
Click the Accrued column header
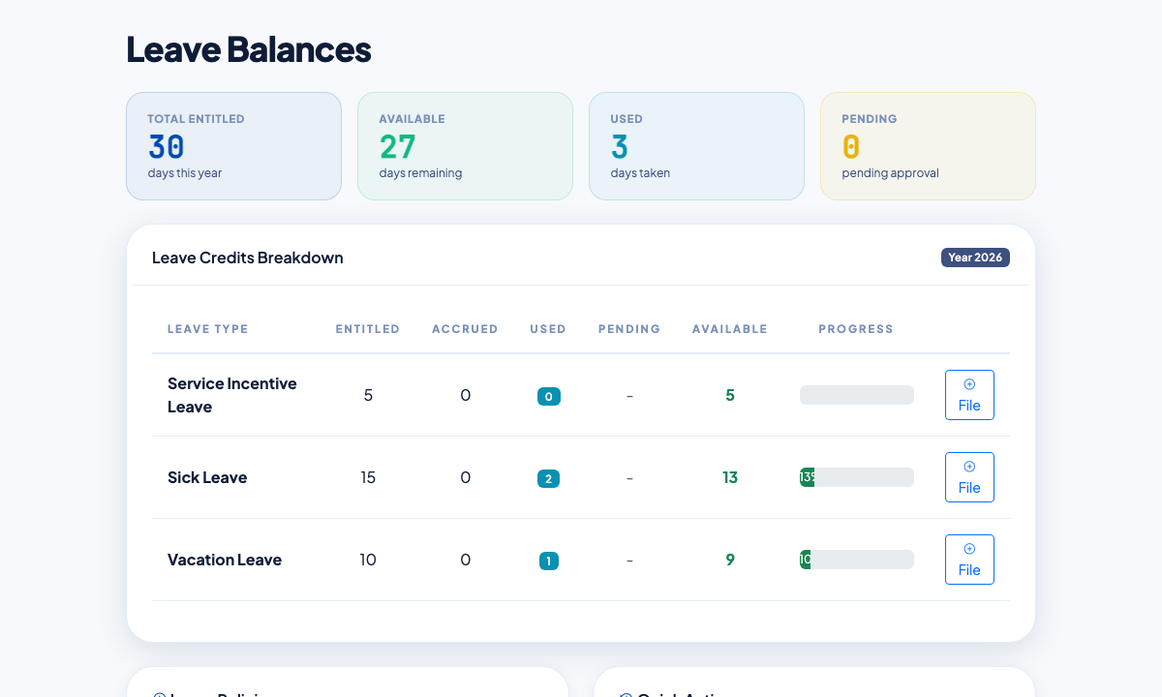coord(465,329)
